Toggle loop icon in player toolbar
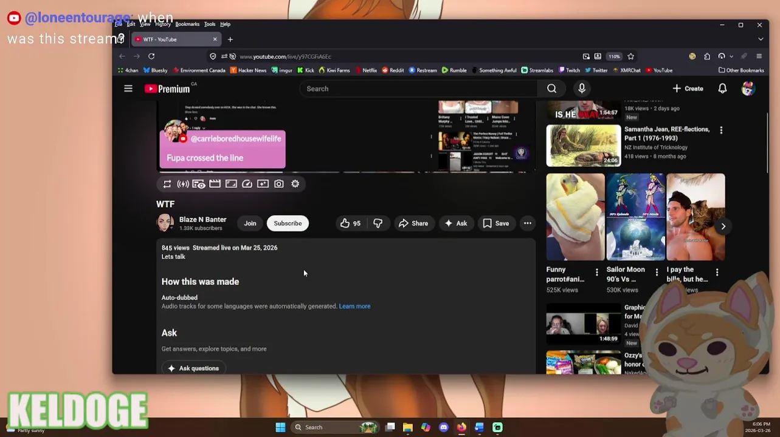This screenshot has width=780, height=437. [167, 184]
